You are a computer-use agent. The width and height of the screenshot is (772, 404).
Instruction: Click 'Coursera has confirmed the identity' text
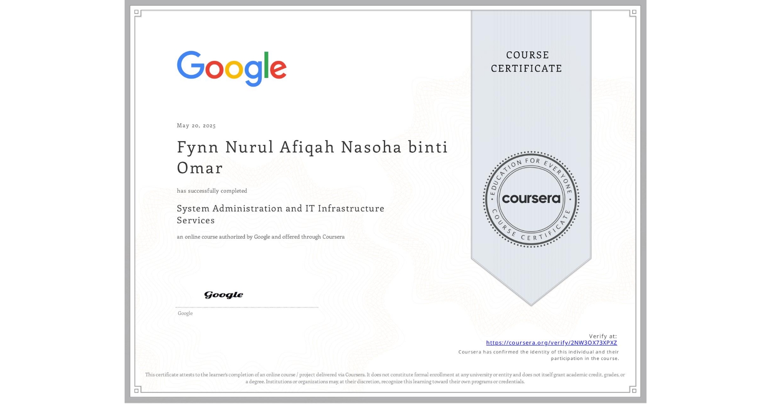tap(538, 352)
